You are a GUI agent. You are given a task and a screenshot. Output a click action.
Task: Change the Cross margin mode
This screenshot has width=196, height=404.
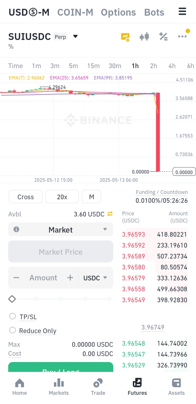tap(26, 197)
